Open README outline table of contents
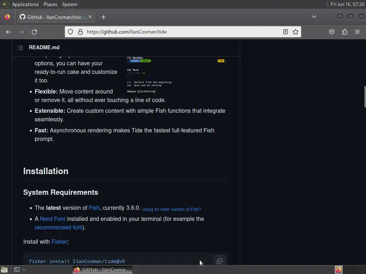 (20, 48)
